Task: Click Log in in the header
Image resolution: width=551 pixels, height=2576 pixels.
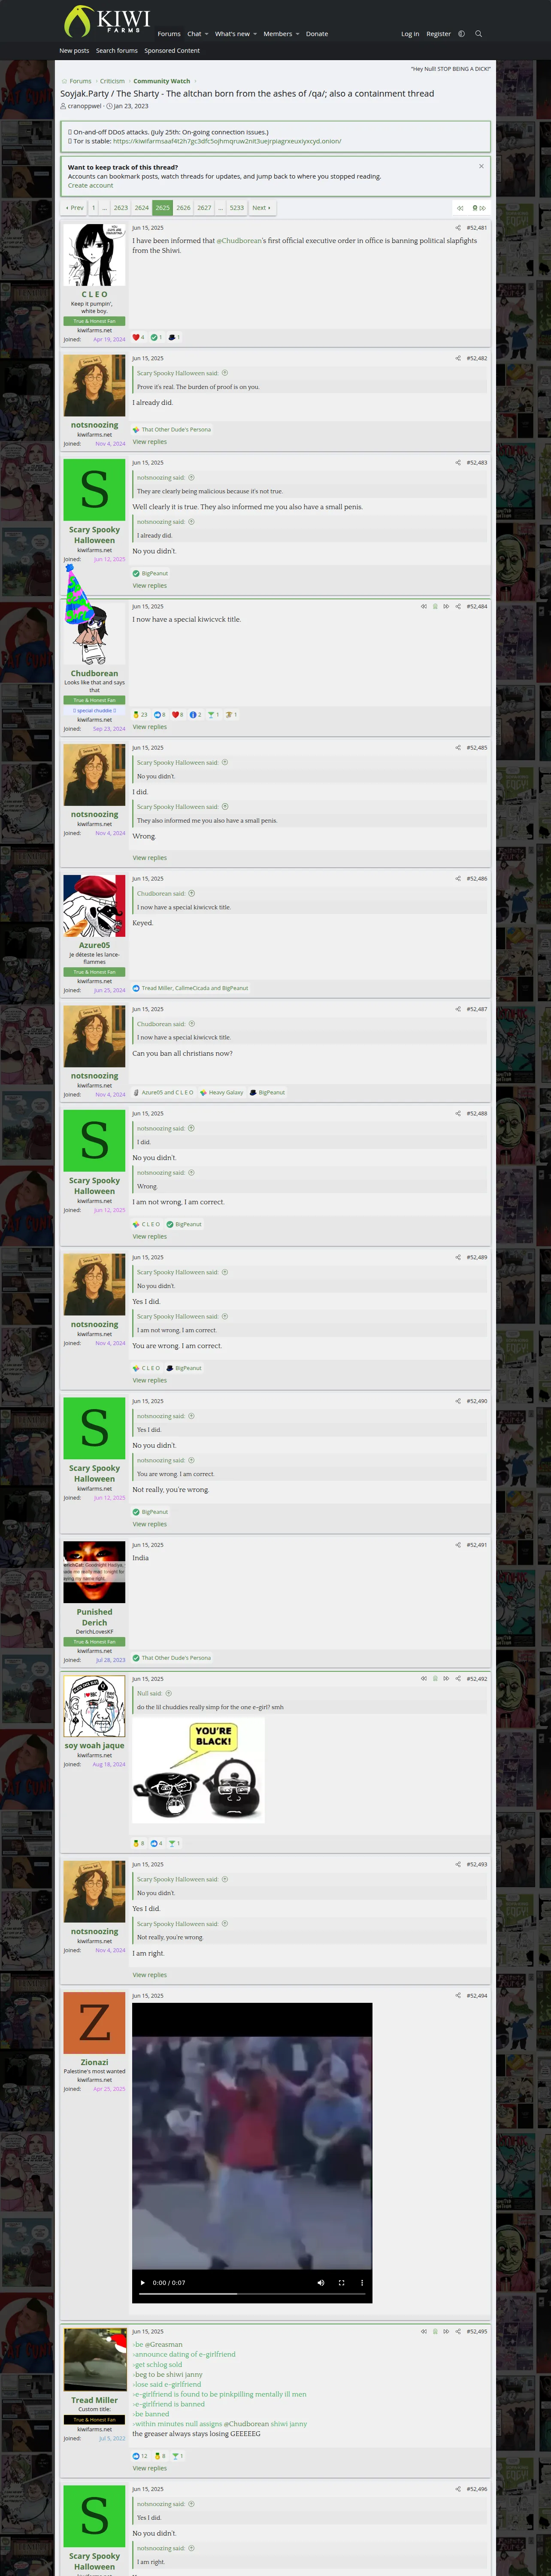Action: point(410,34)
